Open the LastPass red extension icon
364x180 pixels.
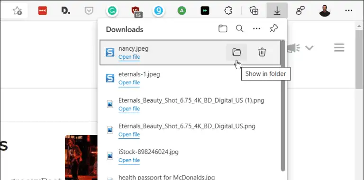point(43,11)
